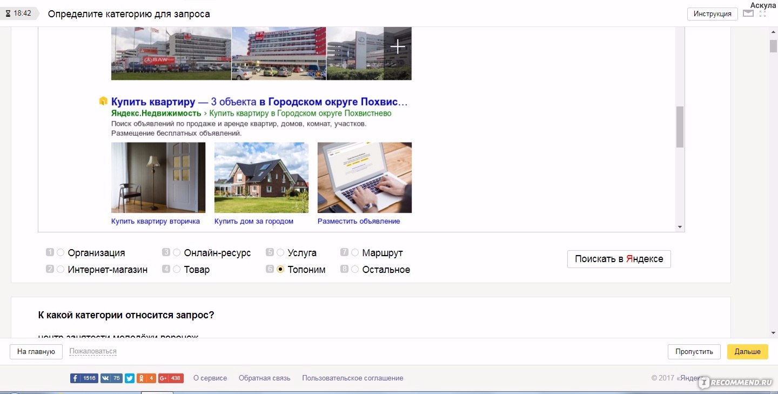Click the middle red-white building photo
Viewport: 778px width, 394px height.
click(279, 54)
